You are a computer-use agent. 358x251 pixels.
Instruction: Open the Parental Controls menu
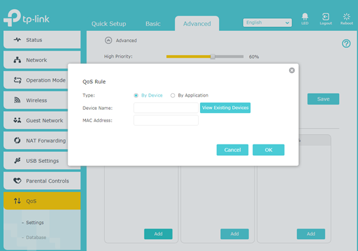(42, 181)
